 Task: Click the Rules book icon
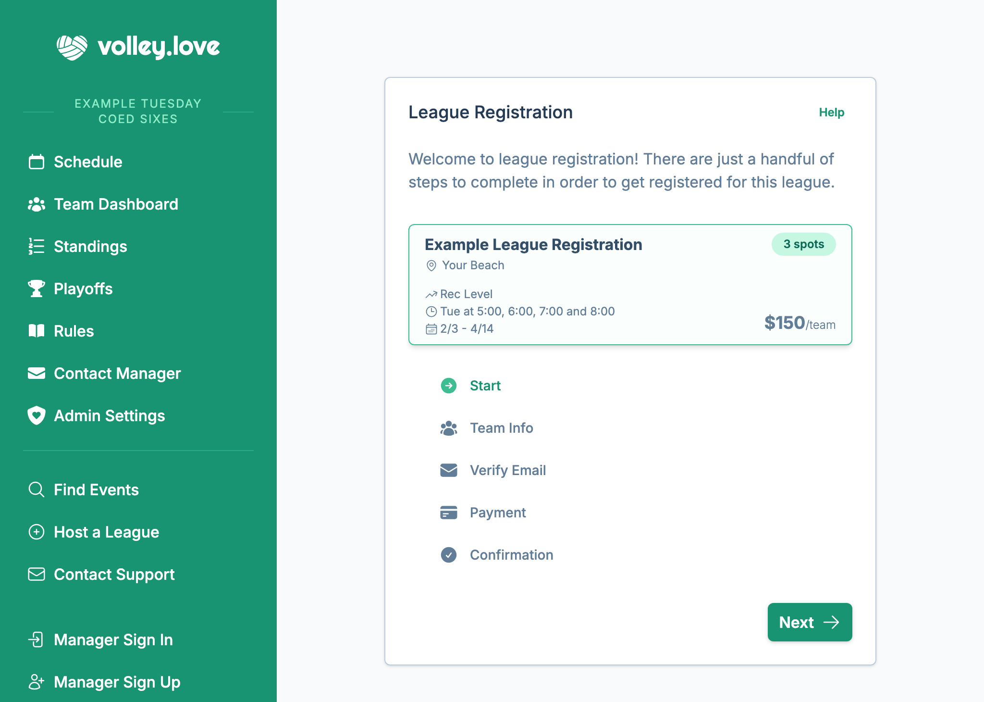coord(37,331)
